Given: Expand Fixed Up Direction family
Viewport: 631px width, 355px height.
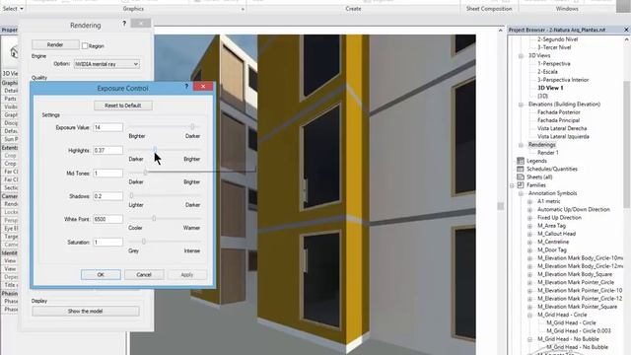Looking at the screenshot, I should pyautogui.click(x=530, y=217).
